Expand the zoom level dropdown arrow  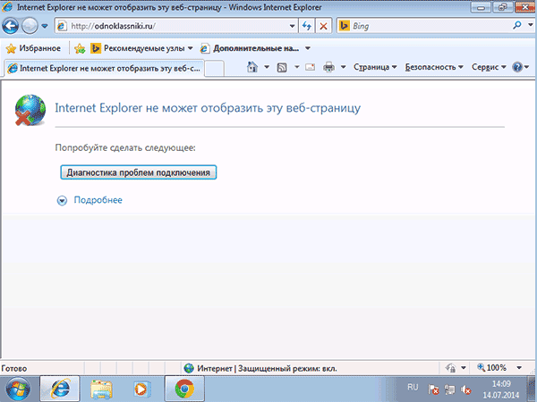tap(519, 368)
